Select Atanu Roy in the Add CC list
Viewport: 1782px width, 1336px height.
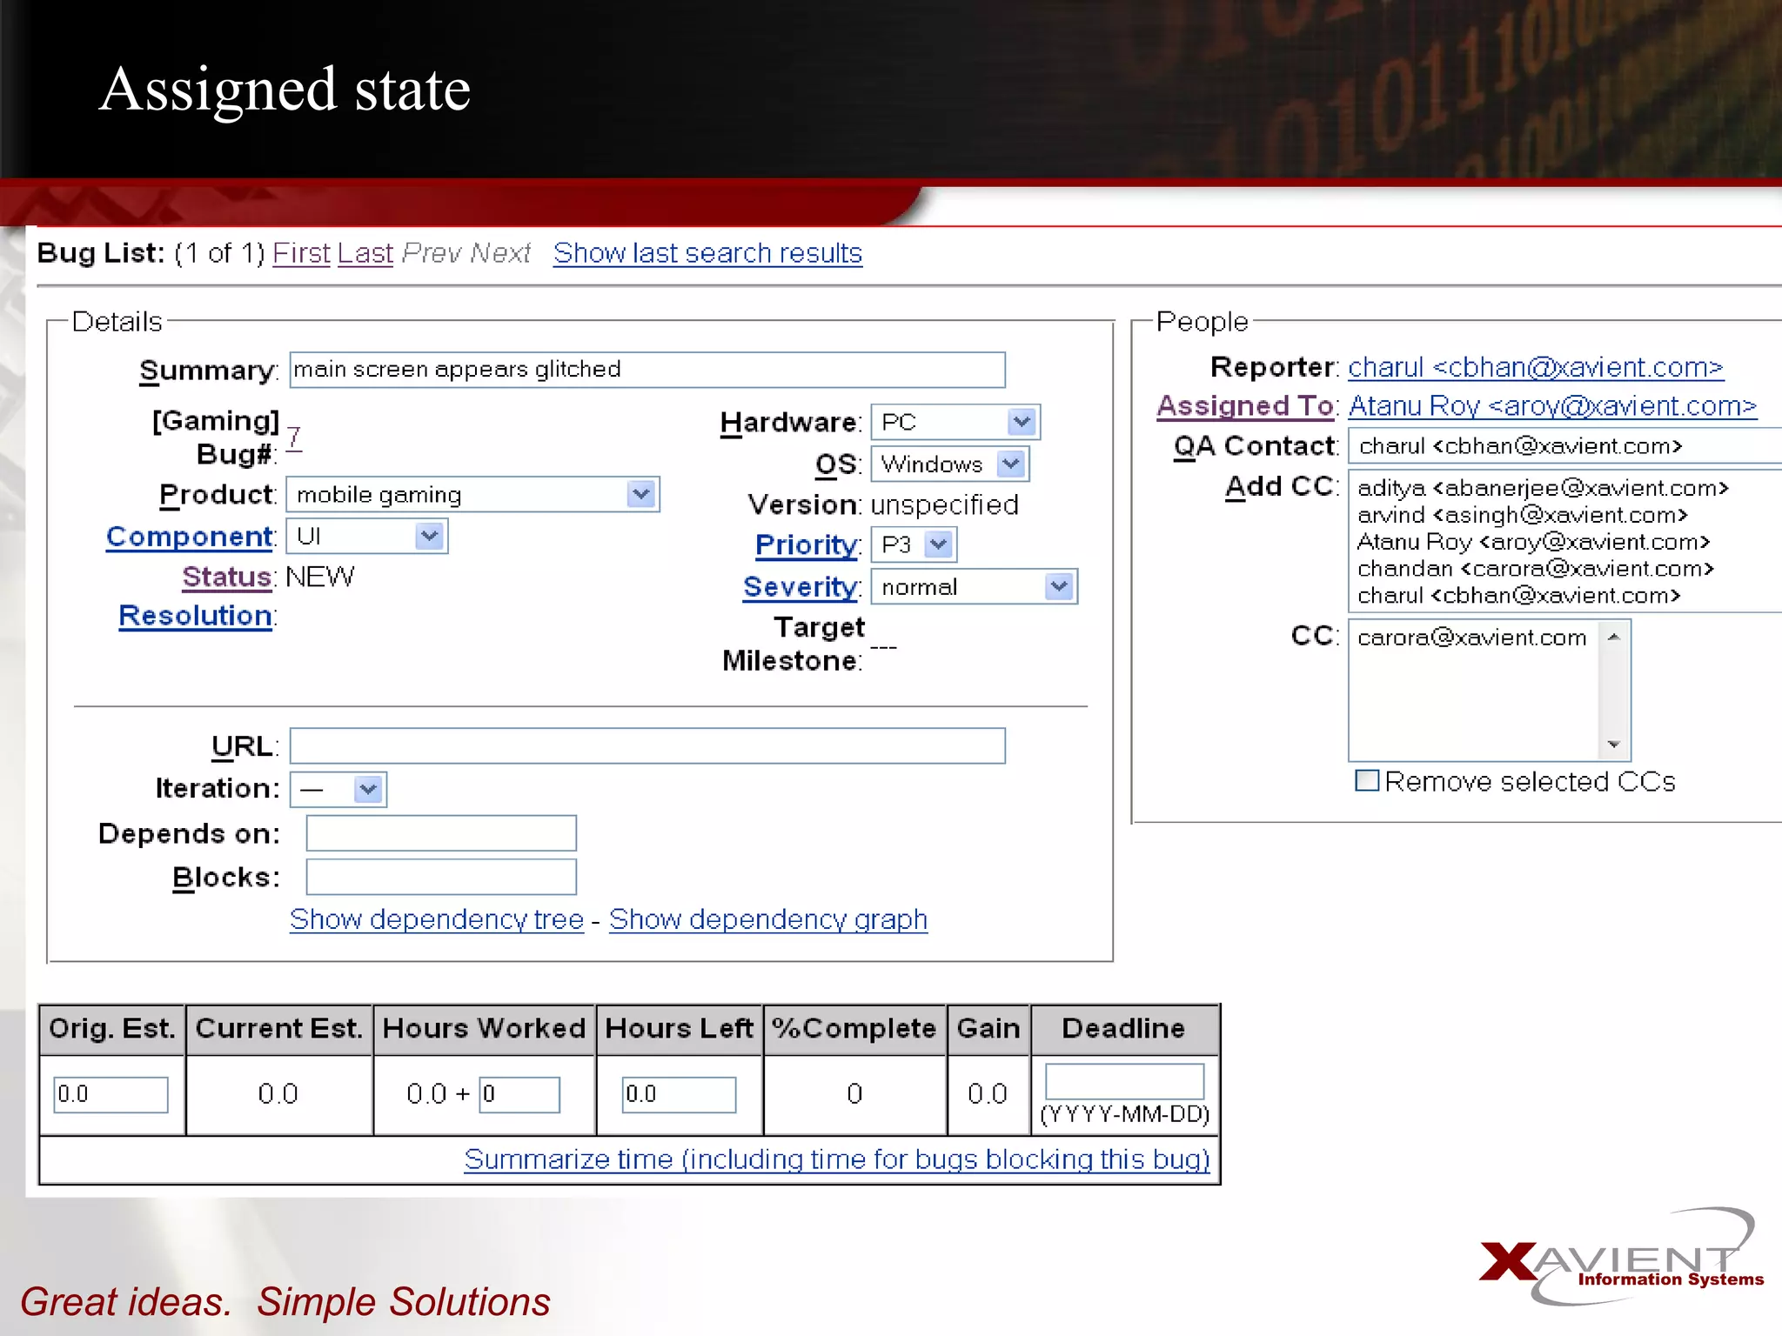tap(1533, 542)
